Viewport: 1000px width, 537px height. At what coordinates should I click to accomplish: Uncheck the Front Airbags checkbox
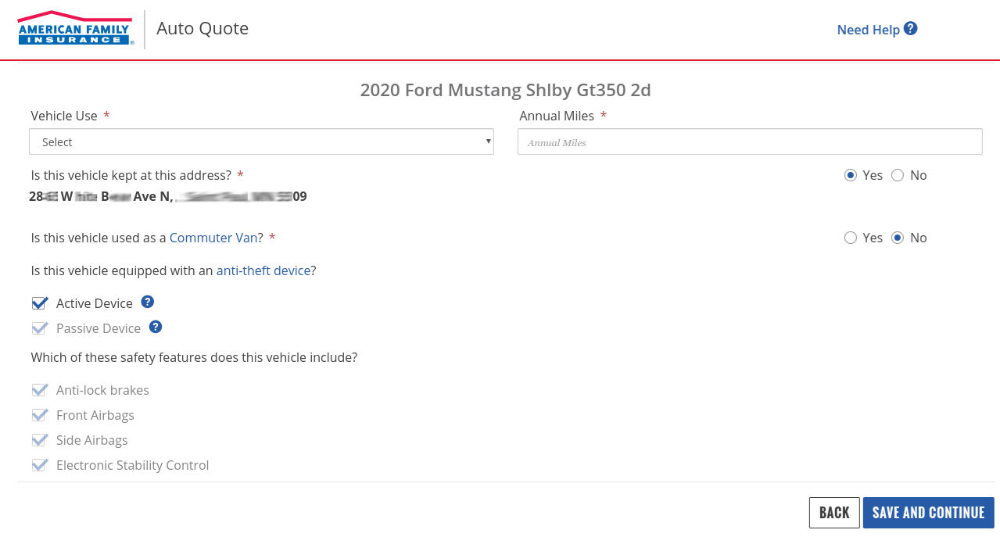39,414
